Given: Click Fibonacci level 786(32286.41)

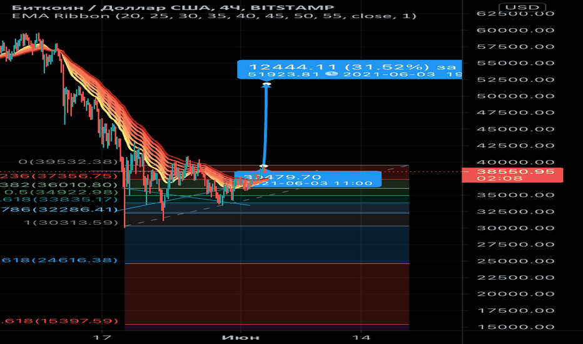Looking at the screenshot, I should (59, 210).
